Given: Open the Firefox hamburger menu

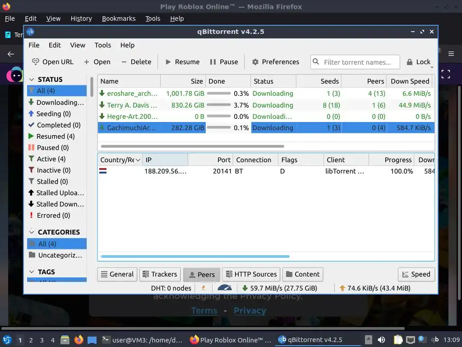Looking at the screenshot, I should click(x=451, y=54).
